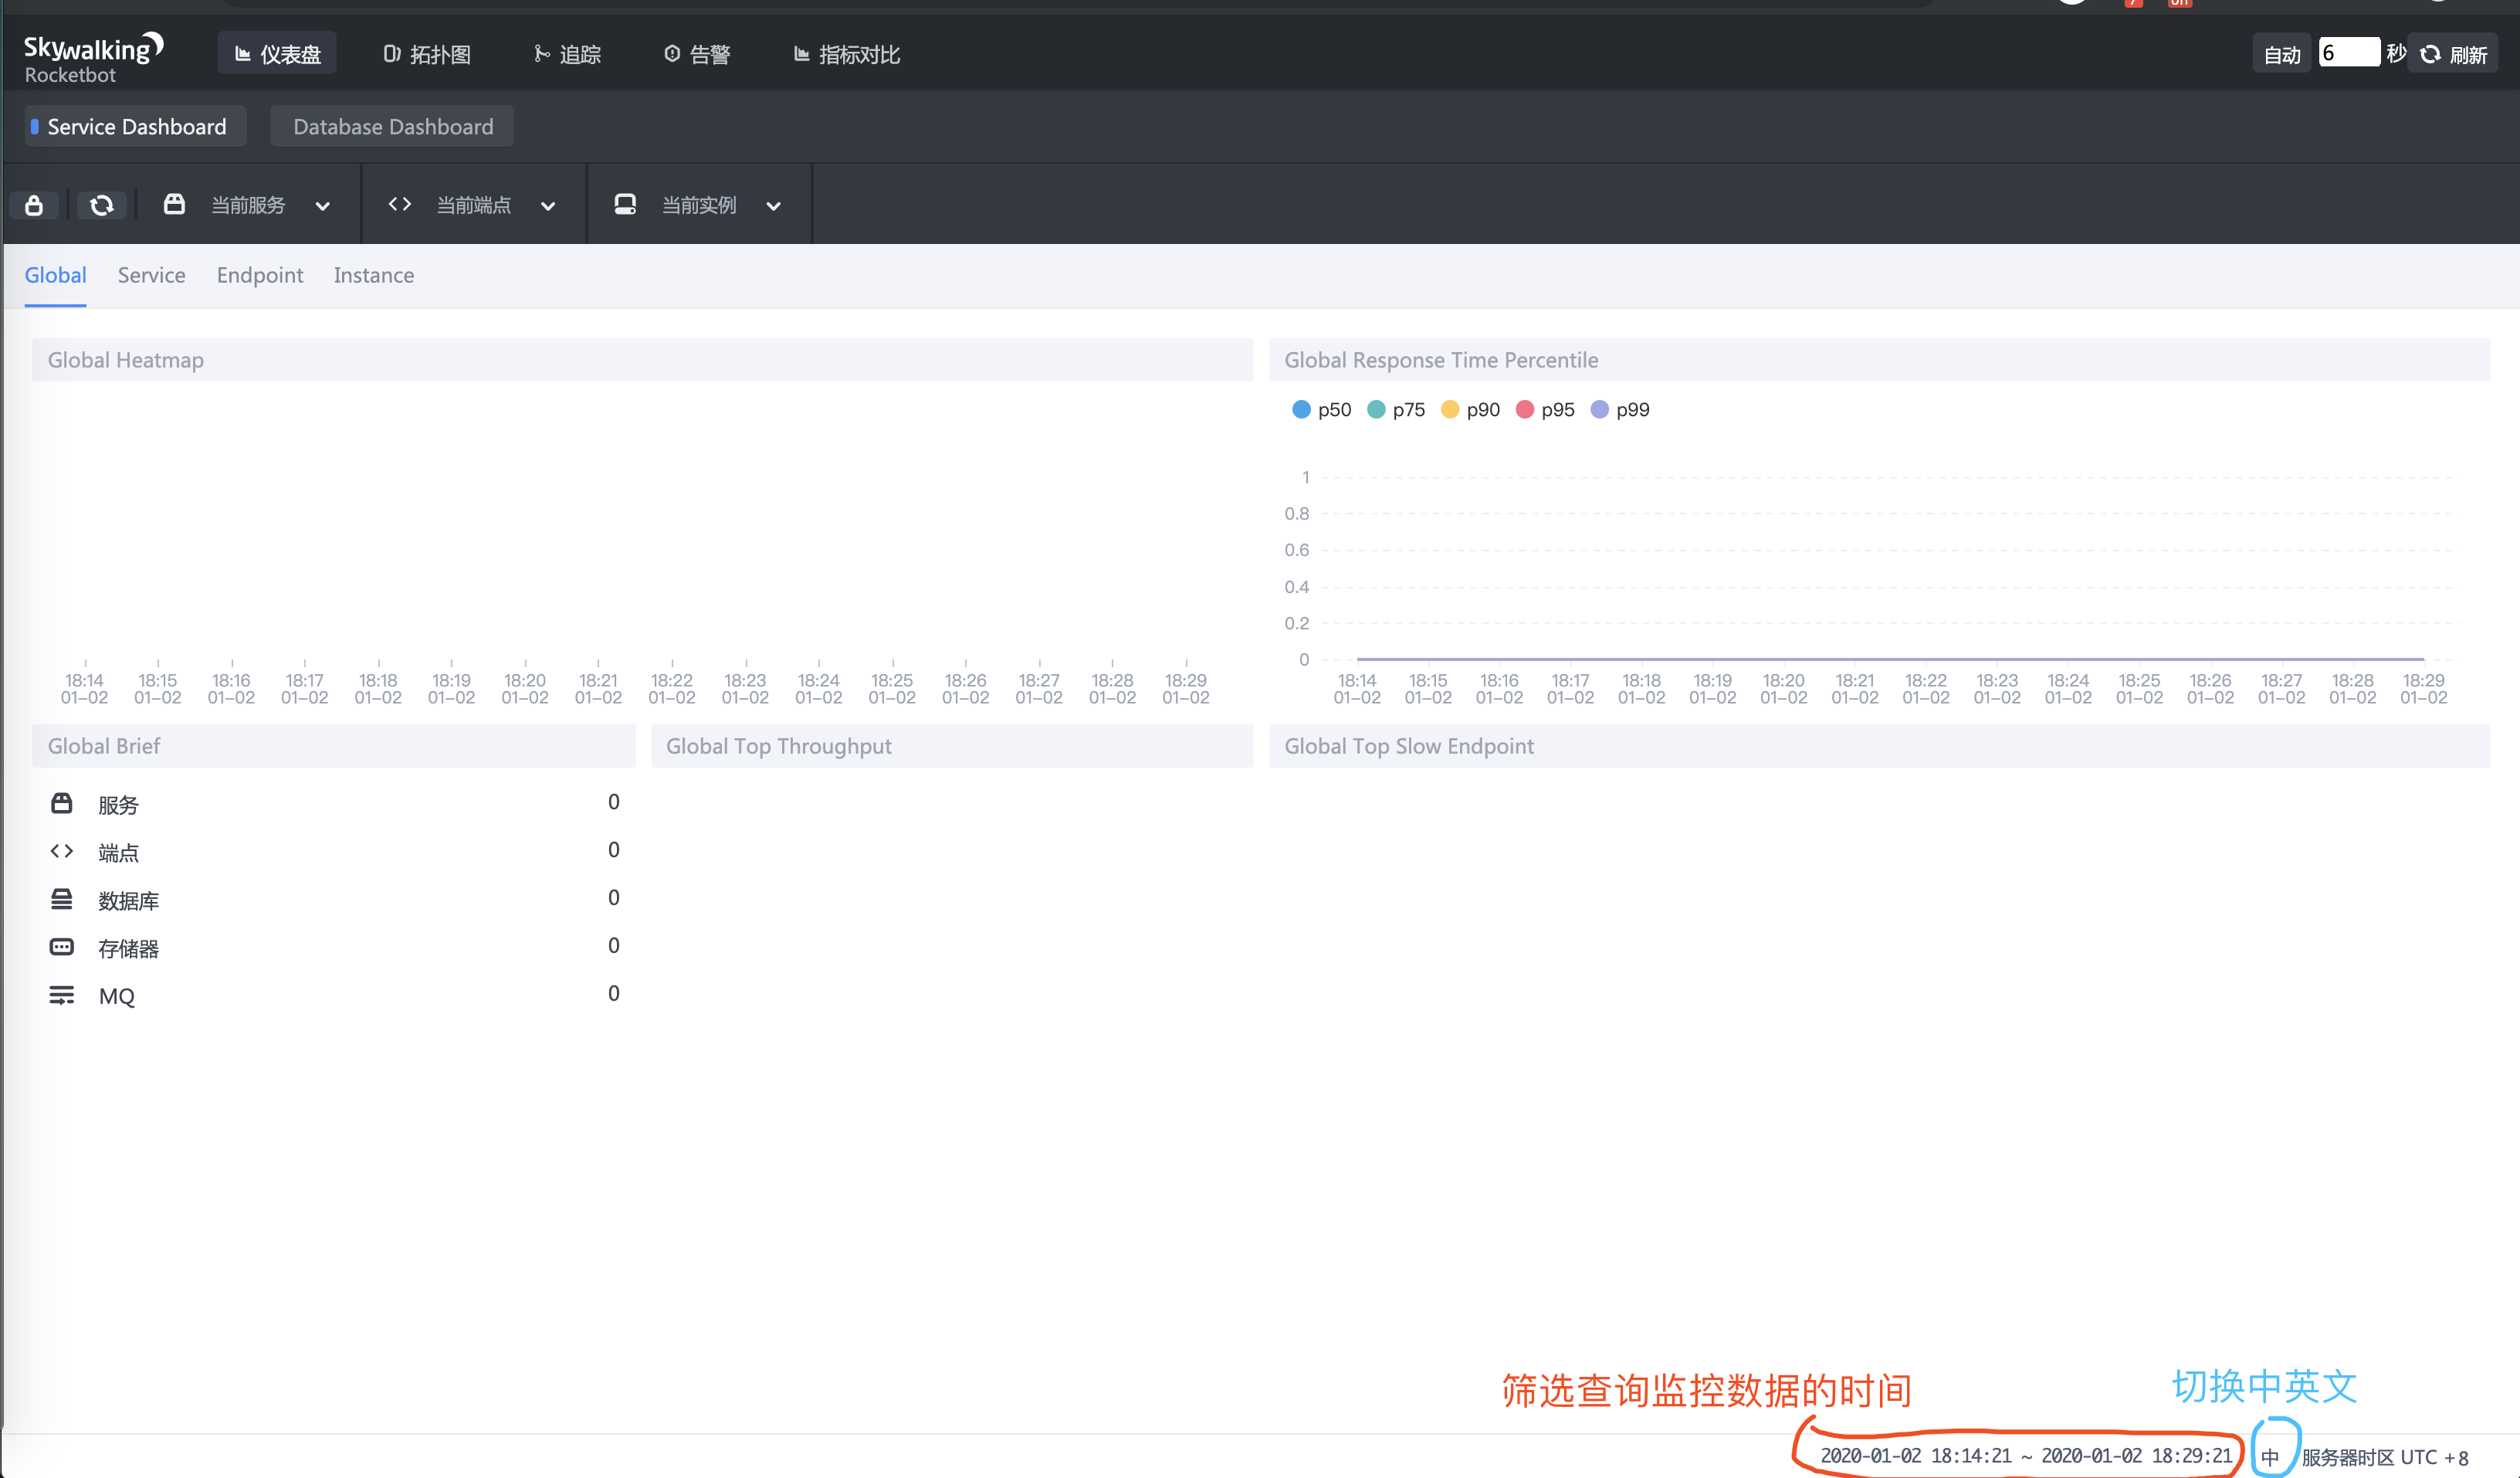Switch to the Service tab

tap(151, 275)
